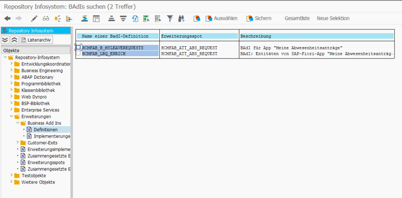Click the Sichern button
The image size is (402, 198).
coord(259,18)
